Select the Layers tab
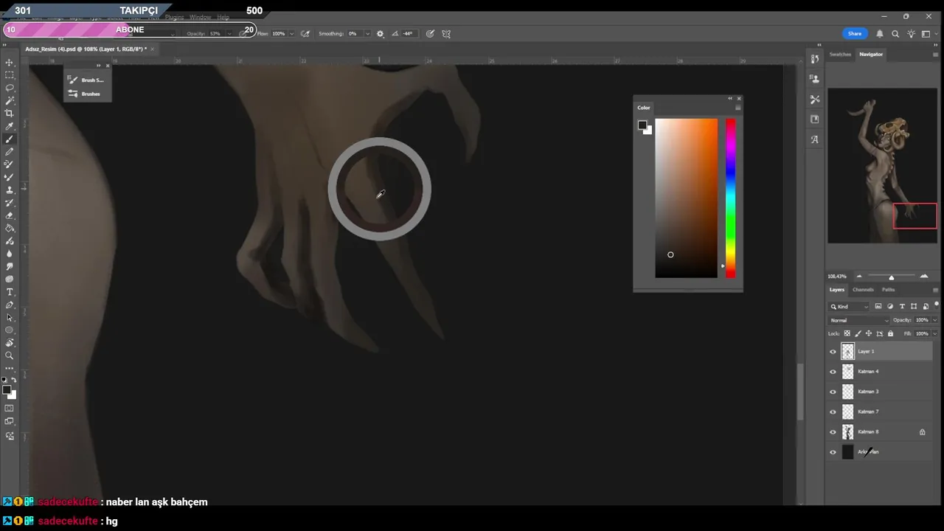The height and width of the screenshot is (531, 944). click(x=836, y=289)
